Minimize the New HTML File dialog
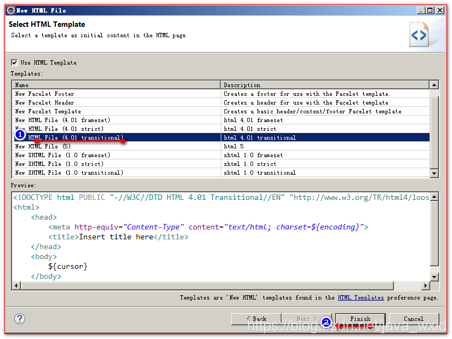This screenshot has width=452, height=339. click(421, 10)
